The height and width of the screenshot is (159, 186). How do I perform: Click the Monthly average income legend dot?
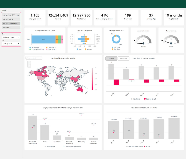[x=64, y=146]
